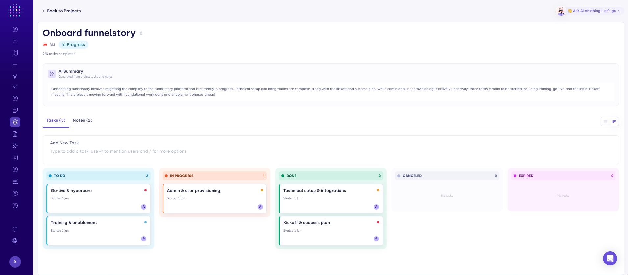This screenshot has height=275, width=628.
Task: Open the map icon in the sidebar
Action: click(15, 53)
